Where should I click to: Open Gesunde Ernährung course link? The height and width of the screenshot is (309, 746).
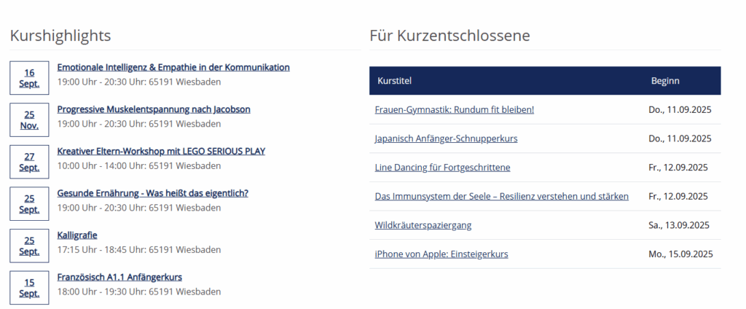click(152, 193)
